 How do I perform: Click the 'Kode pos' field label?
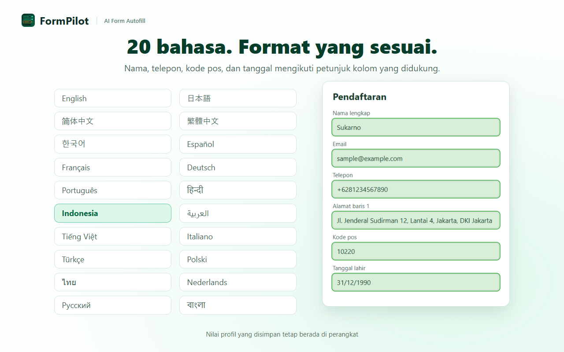pyautogui.click(x=345, y=237)
